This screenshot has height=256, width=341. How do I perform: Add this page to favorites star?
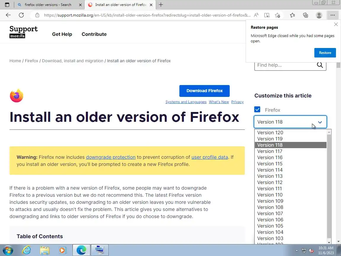pyautogui.click(x=277, y=15)
